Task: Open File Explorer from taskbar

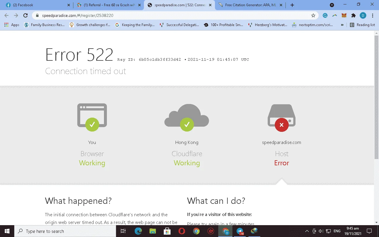Action: 152,231
